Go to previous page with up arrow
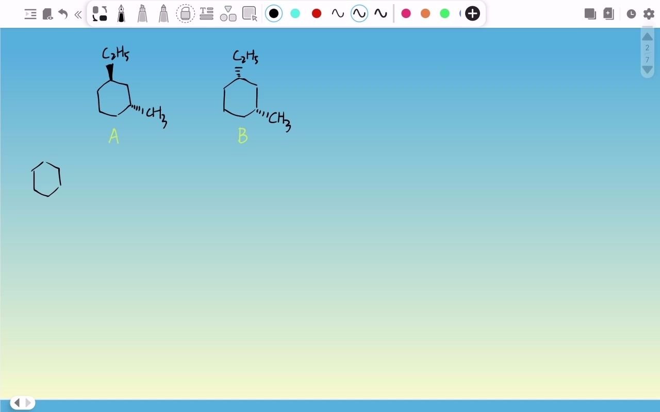Viewport: 660px width, 412px height. pyautogui.click(x=647, y=36)
